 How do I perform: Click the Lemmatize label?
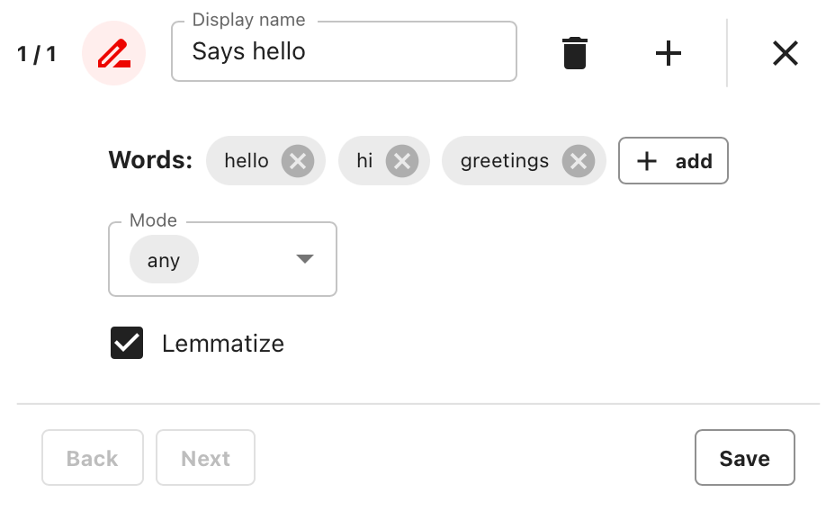223,344
